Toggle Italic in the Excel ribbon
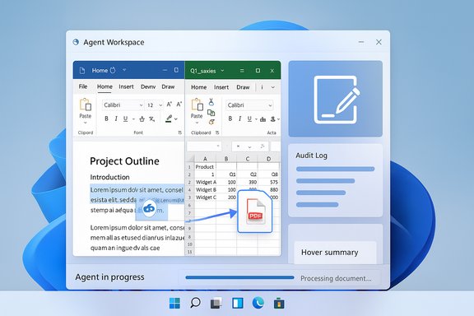The image size is (474, 316). tap(239, 118)
